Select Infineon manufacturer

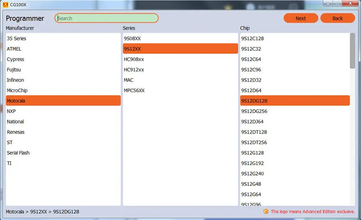pos(63,80)
